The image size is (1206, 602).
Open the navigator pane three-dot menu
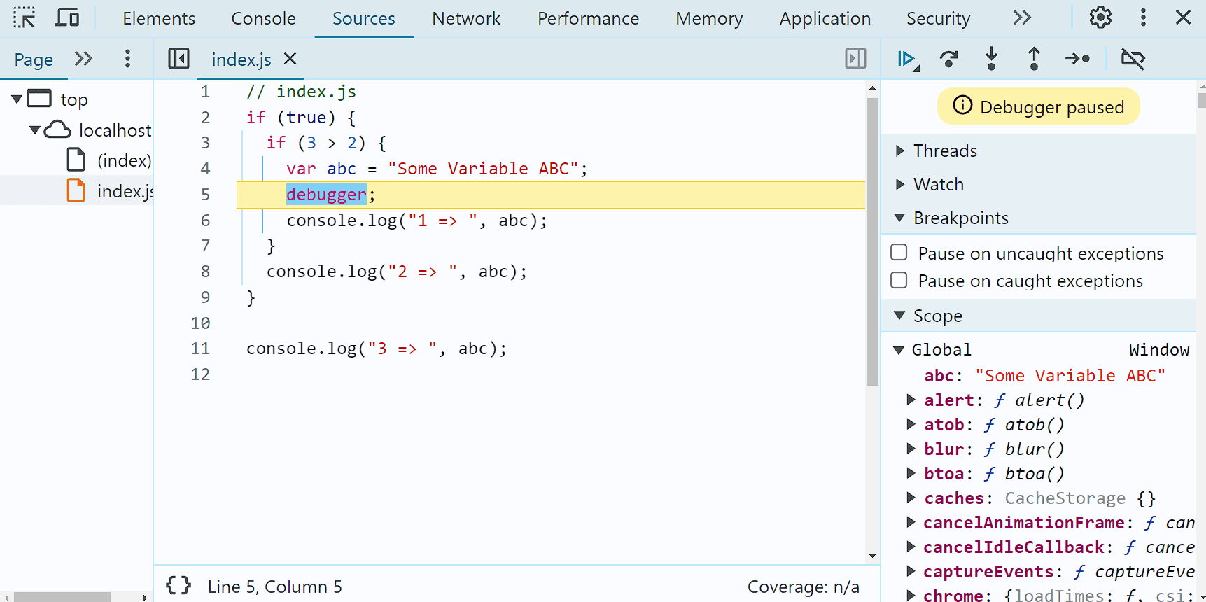coord(127,59)
